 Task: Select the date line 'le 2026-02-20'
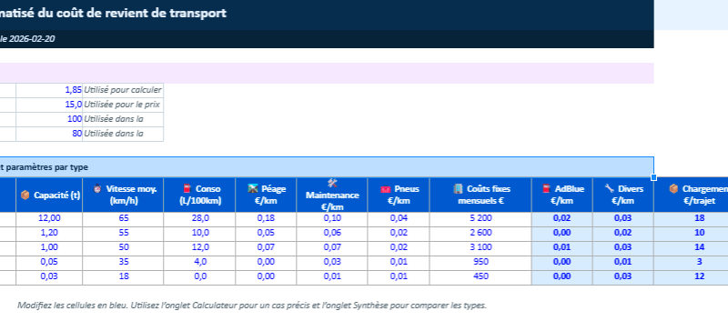point(27,39)
